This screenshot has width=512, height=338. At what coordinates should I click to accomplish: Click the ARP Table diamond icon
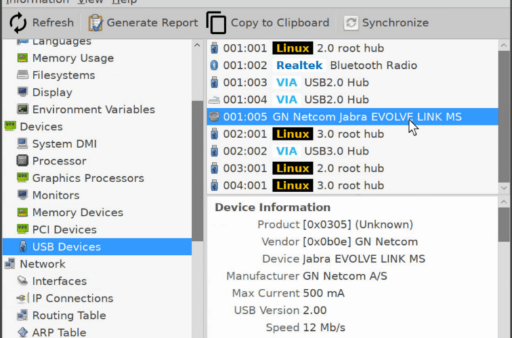[22, 332]
